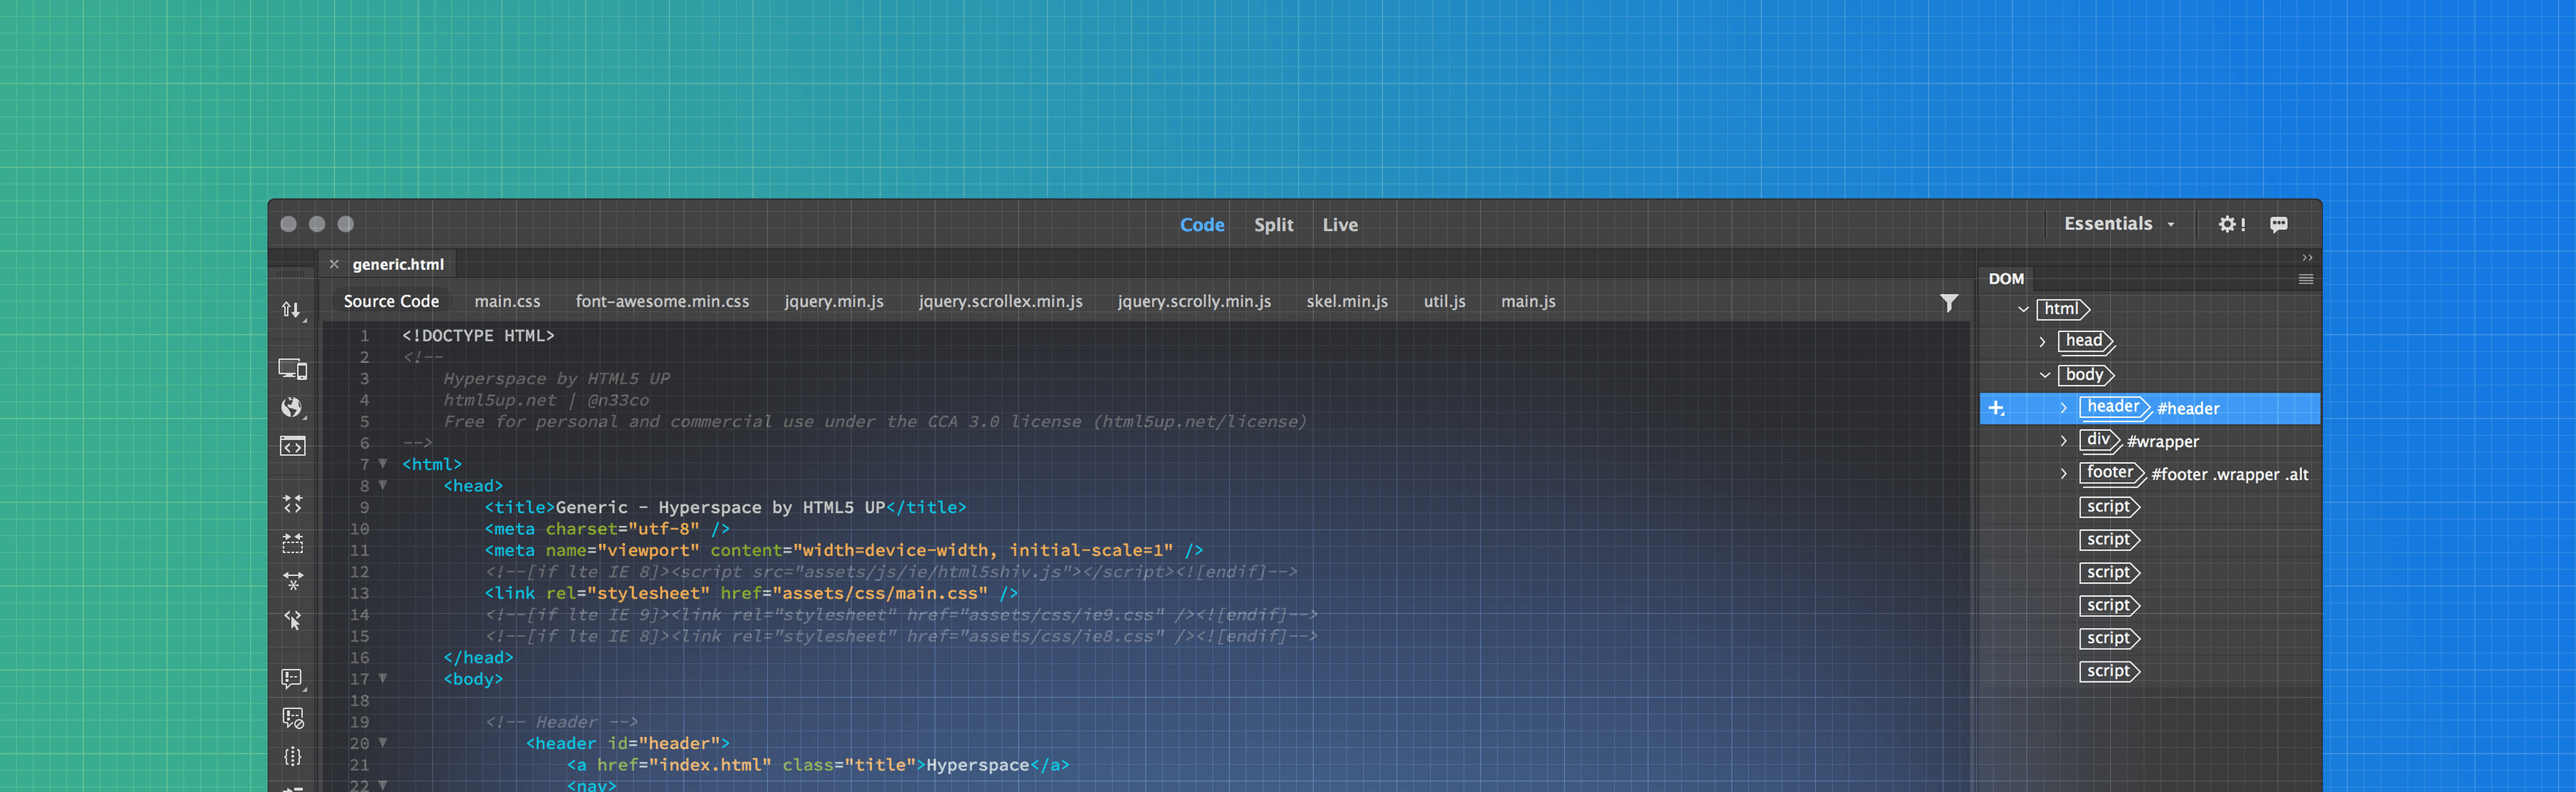Collapse the body node in DOM tree
This screenshot has width=2576, height=792.
click(x=2045, y=376)
